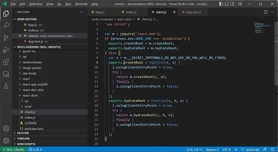
Task: Open package.json in file tree
Action: coord(50,128)
